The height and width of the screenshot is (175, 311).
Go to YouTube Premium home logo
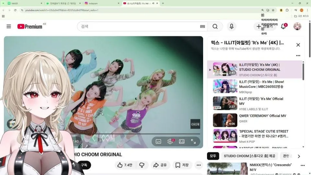[30, 26]
